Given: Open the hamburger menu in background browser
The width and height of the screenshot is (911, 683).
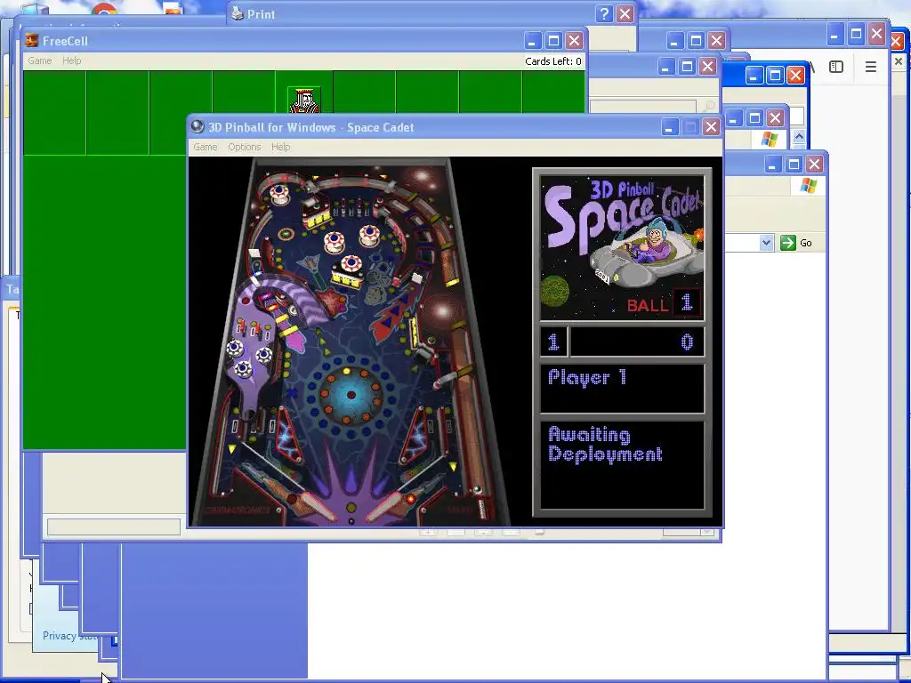Looking at the screenshot, I should coord(870,67).
